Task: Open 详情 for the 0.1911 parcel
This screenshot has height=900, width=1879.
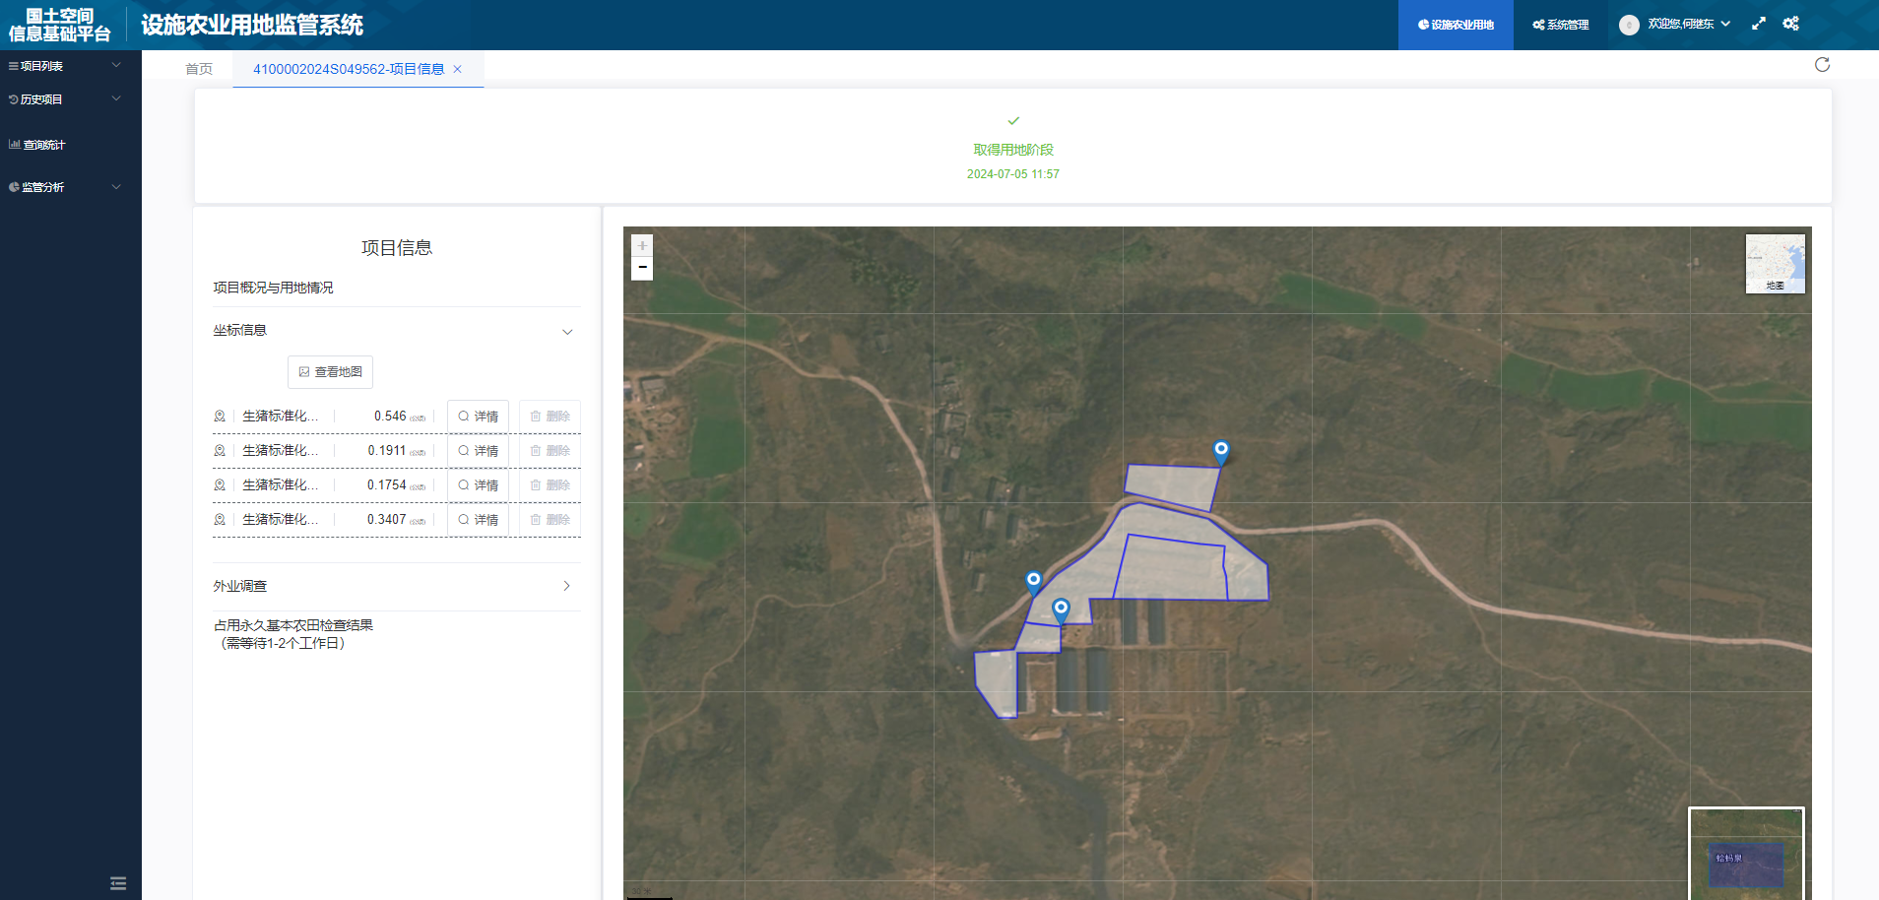Action: (x=479, y=451)
